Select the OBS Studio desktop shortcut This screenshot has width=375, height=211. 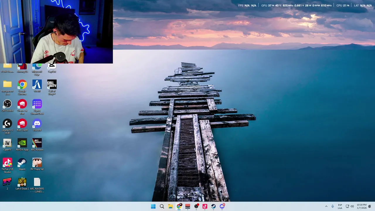click(x=7, y=106)
